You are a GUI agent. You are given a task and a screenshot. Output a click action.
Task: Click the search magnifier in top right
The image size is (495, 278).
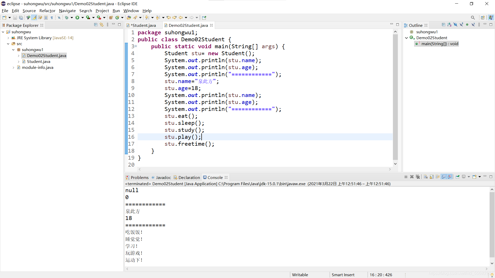pyautogui.click(x=473, y=18)
